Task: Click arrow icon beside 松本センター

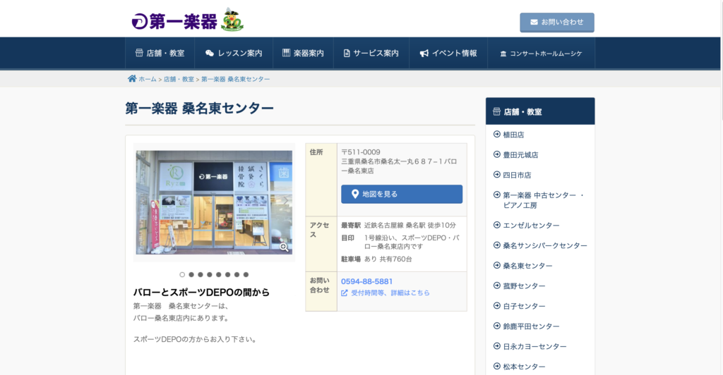Action: click(496, 367)
